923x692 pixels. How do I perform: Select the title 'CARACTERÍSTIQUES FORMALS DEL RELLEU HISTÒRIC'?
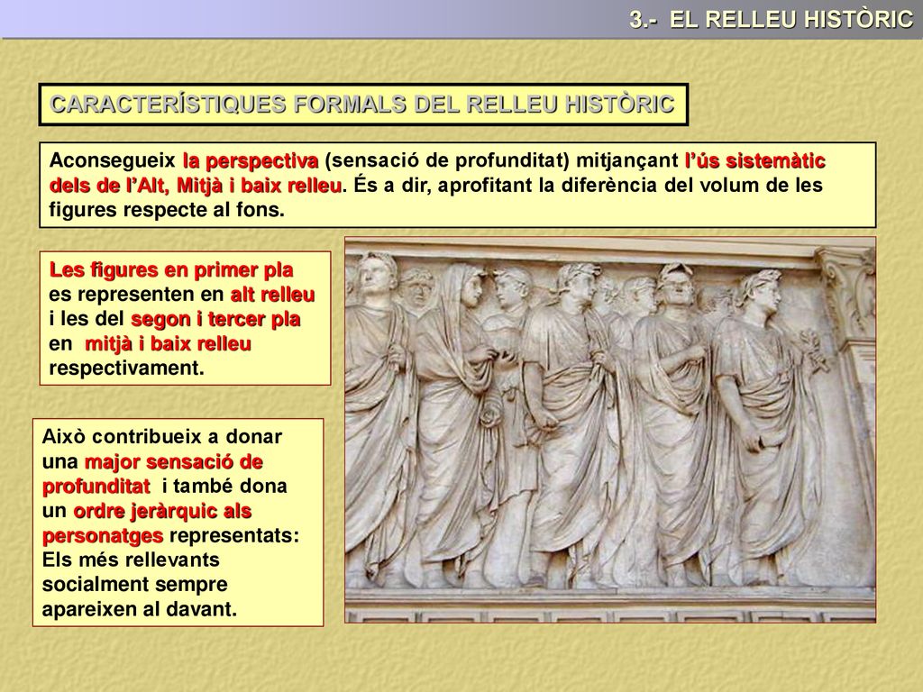pos(362,105)
